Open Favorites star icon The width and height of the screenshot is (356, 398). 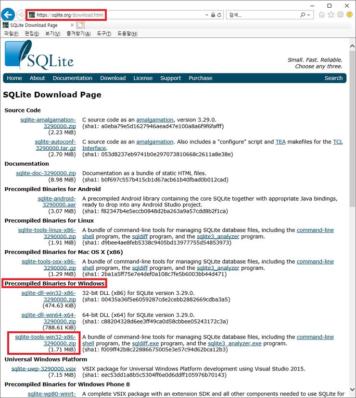[331, 15]
